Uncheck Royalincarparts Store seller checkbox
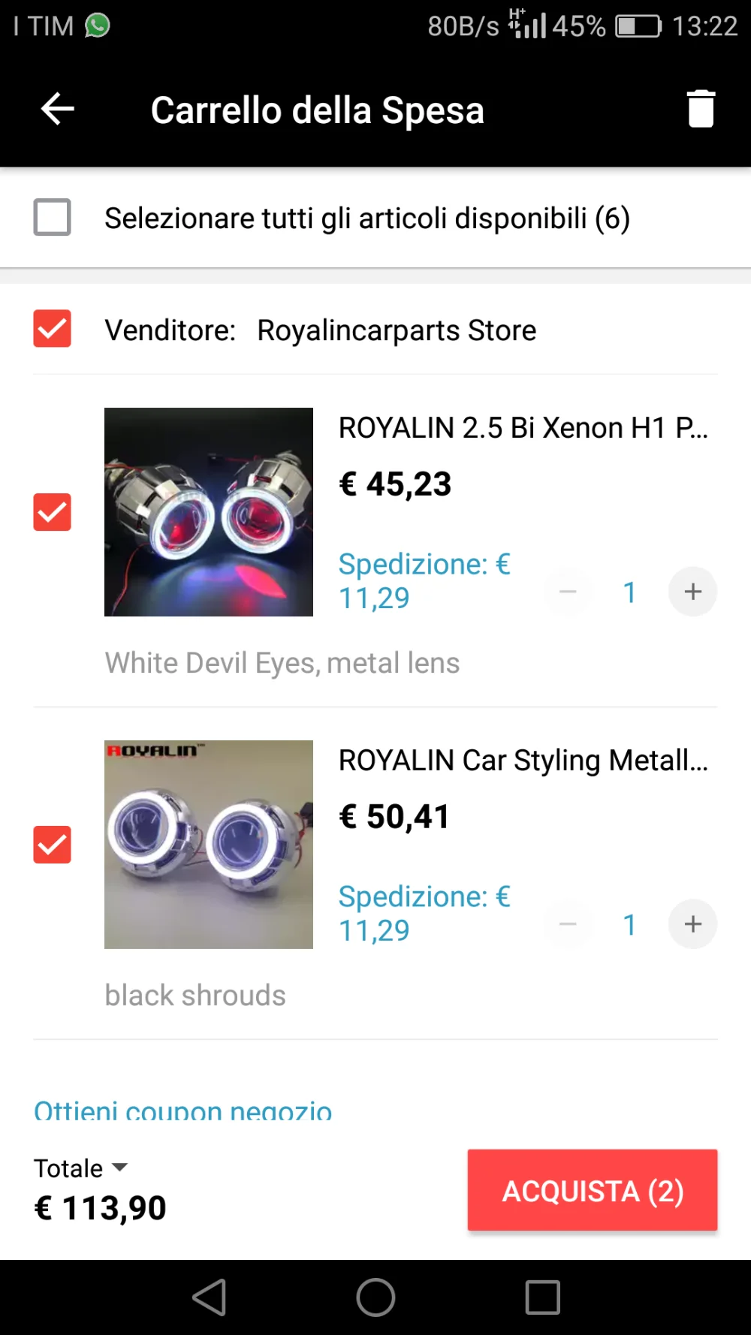The image size is (751, 1335). 52,329
